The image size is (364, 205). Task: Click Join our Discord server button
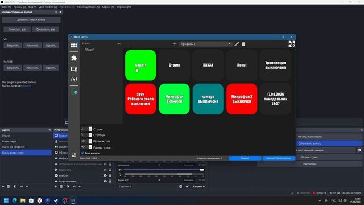click(279, 158)
